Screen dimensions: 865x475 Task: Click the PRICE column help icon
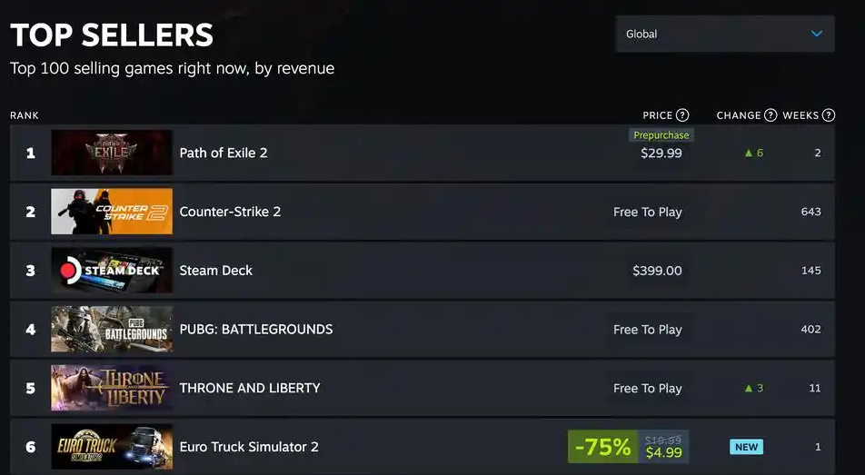pos(682,115)
